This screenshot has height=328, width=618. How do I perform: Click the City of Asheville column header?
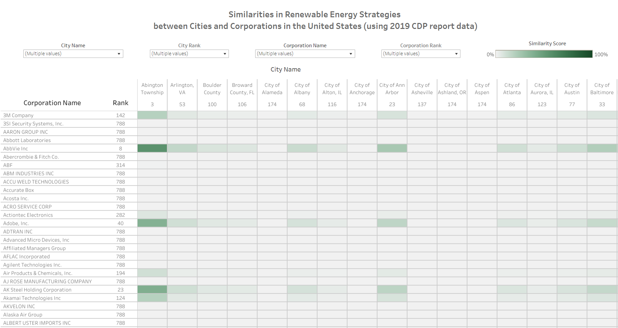tap(422, 89)
